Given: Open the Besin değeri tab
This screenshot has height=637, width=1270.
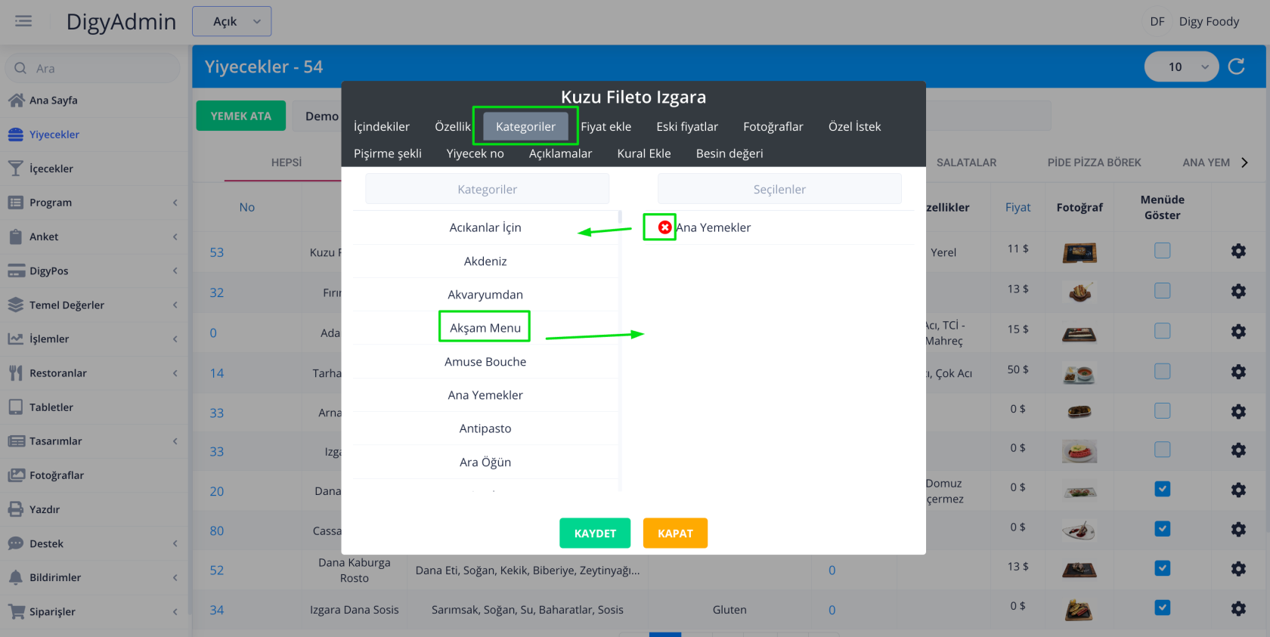Looking at the screenshot, I should [729, 153].
